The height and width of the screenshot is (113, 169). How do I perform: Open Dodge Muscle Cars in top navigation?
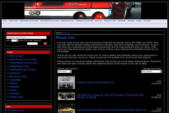(67, 21)
